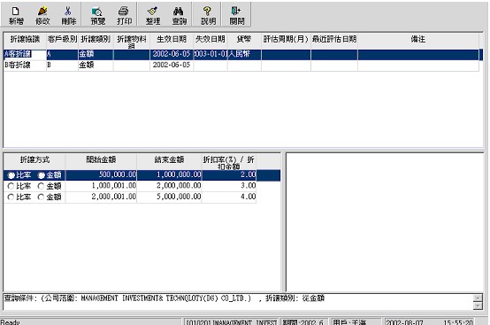Click the 生效日期 column header
This screenshot has height=325, width=490.
point(172,41)
